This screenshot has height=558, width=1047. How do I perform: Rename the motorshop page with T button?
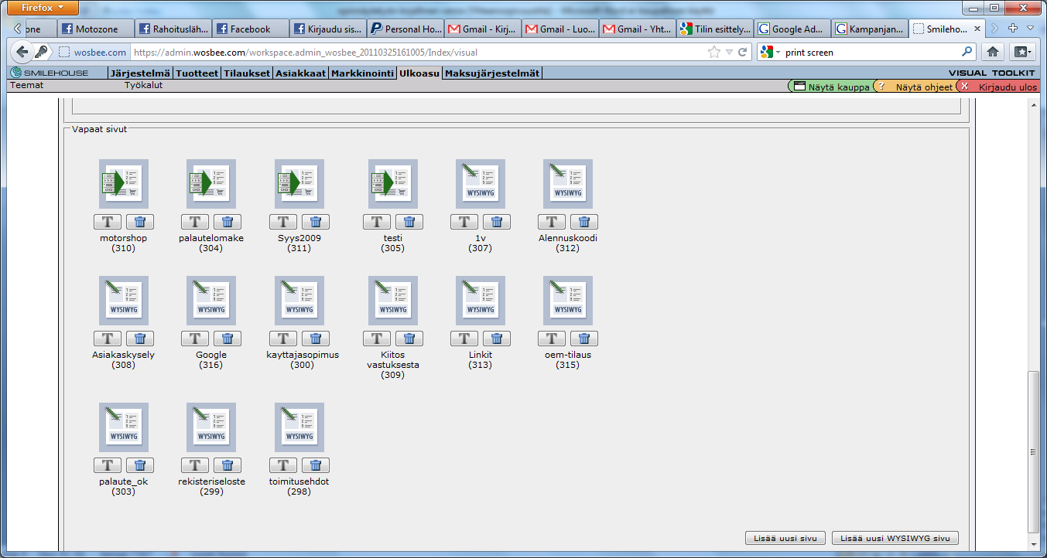tap(108, 223)
